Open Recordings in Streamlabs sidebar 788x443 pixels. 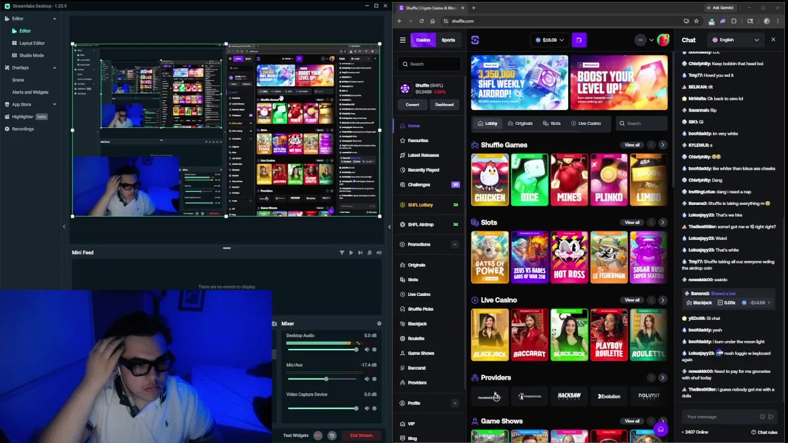tap(19, 129)
